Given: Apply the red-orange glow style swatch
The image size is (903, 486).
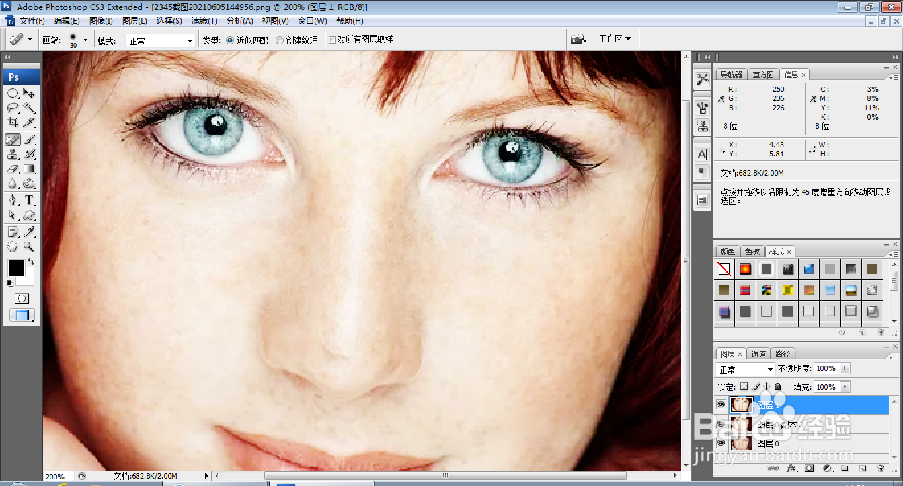Looking at the screenshot, I should coord(745,269).
